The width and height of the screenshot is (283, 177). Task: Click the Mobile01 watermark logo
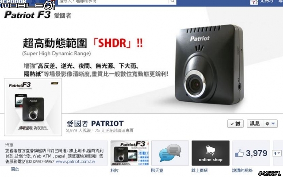[x=28, y=5]
